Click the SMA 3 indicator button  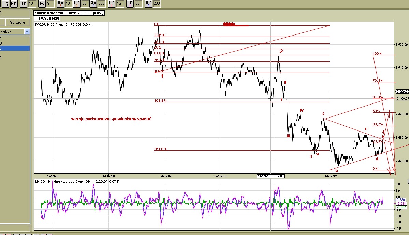click(x=148, y=4)
